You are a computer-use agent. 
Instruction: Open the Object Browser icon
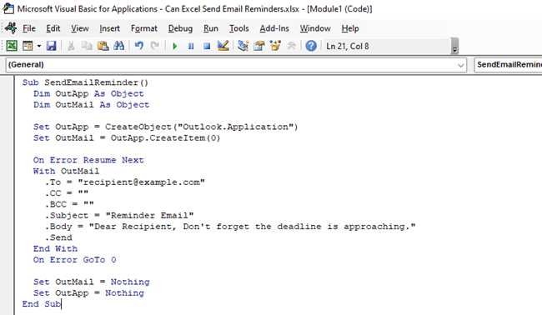[x=275, y=46]
